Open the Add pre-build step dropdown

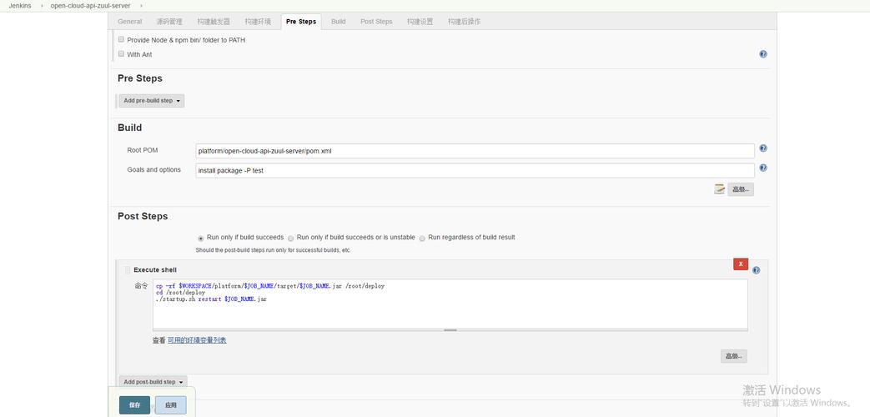151,101
